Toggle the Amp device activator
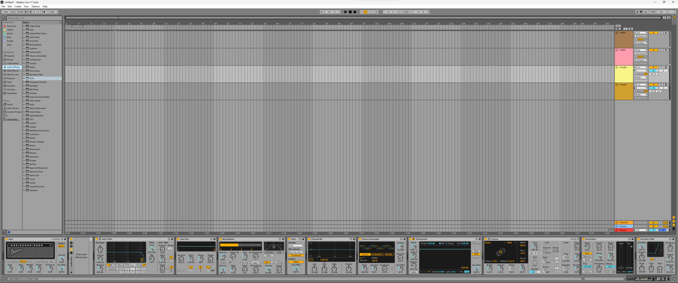678x283 pixels. pos(6,239)
